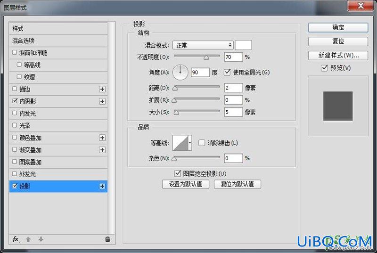
Task: Click the 不透明度 slider handle
Action: [206, 57]
